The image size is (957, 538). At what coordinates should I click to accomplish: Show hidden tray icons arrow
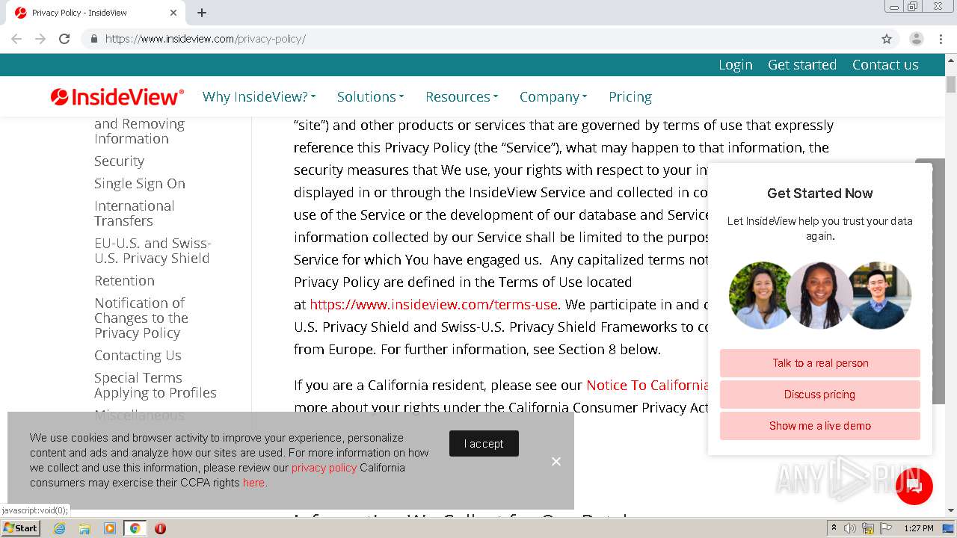[x=834, y=528]
